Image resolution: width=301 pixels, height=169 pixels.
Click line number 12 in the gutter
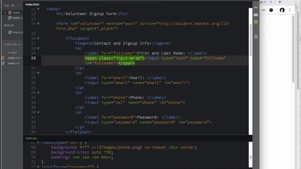[33, 14]
